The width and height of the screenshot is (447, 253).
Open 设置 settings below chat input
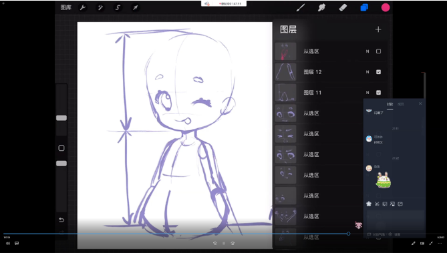[x=395, y=234]
